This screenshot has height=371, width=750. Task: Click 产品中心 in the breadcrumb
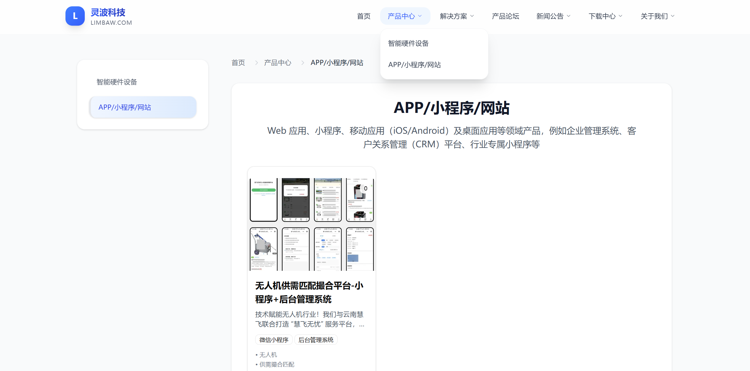point(278,63)
